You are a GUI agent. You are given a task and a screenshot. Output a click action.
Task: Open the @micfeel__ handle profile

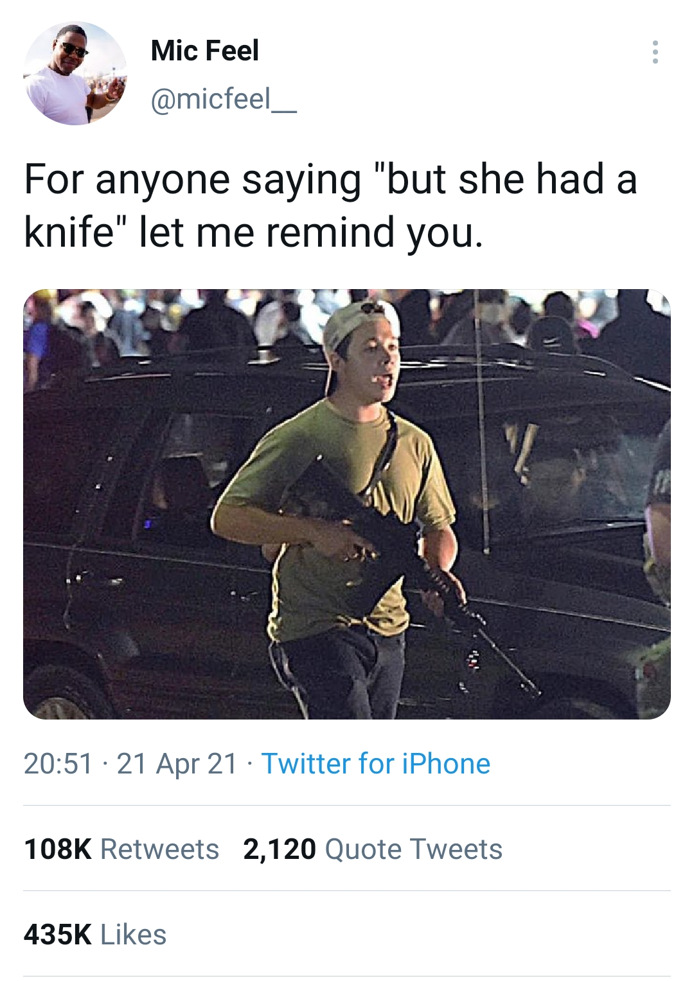click(x=224, y=100)
